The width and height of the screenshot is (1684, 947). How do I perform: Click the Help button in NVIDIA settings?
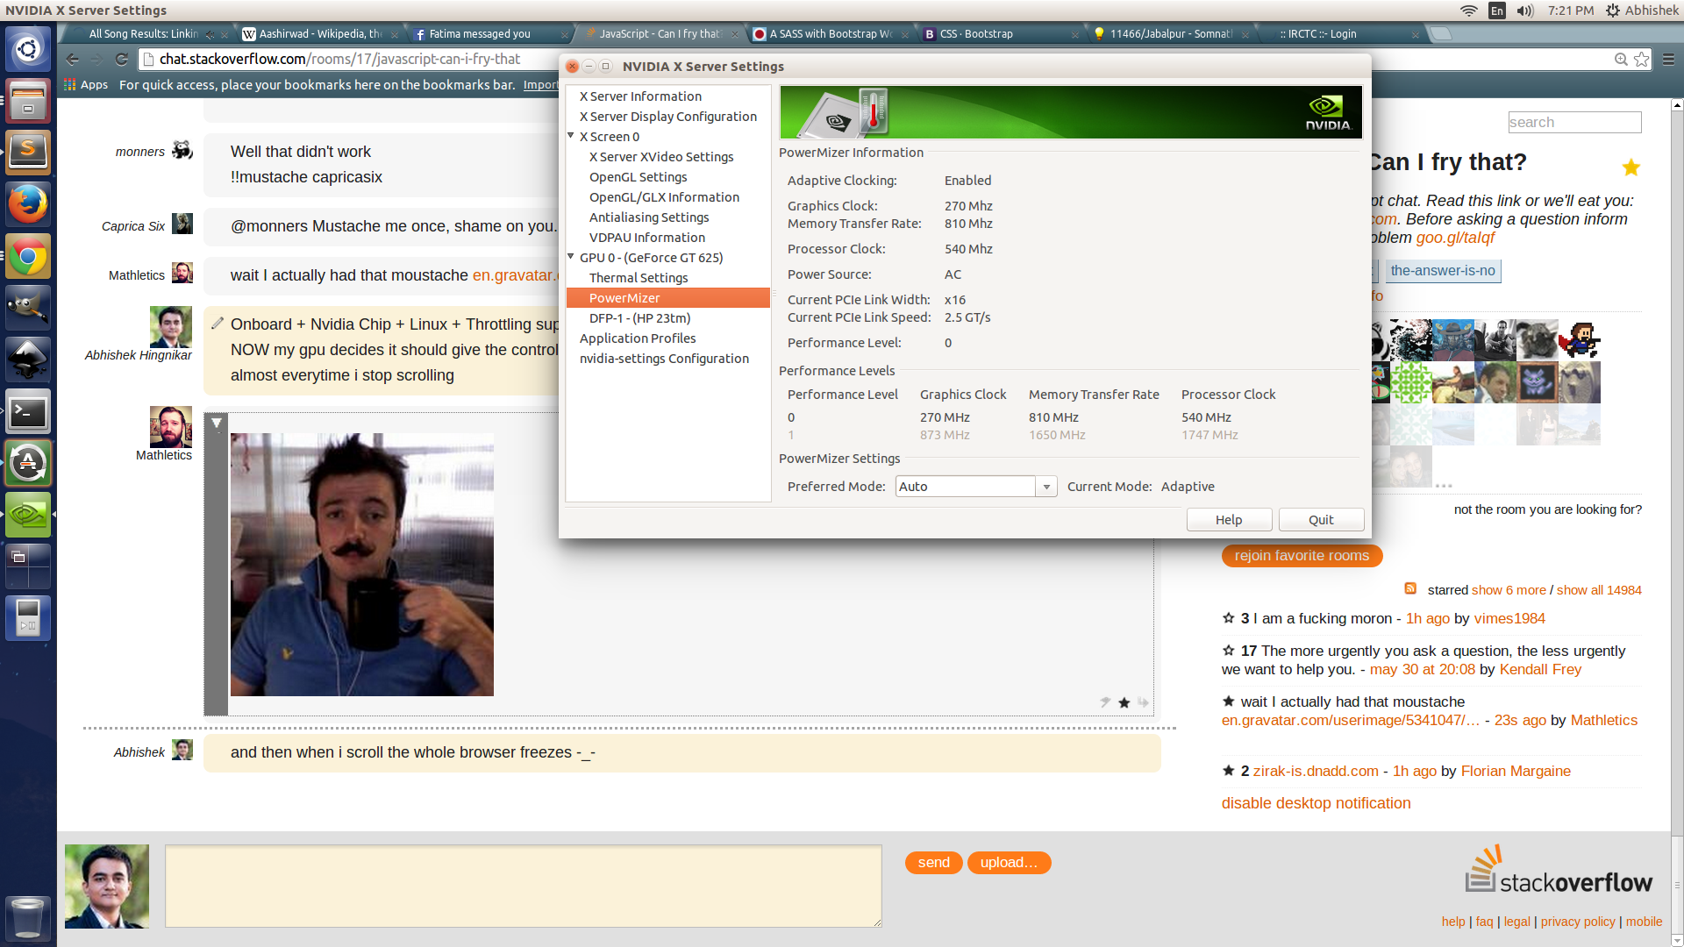[x=1228, y=519]
